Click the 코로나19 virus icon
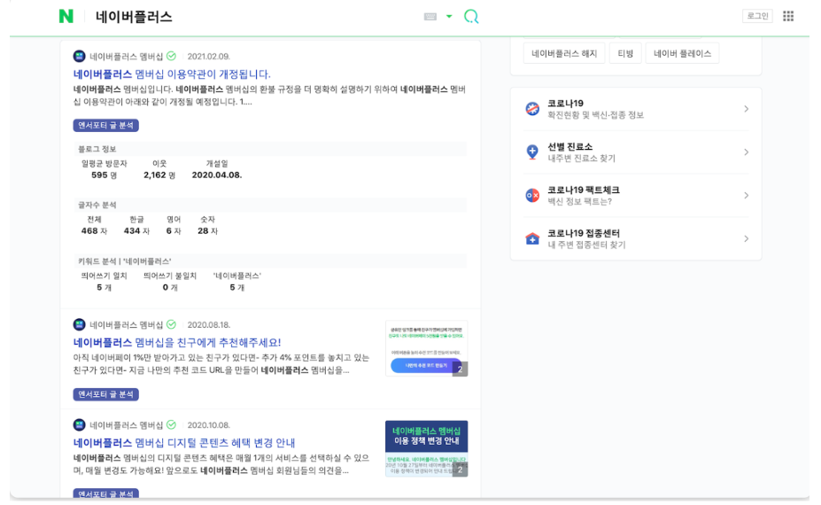The width and height of the screenshot is (821, 505). 532,109
